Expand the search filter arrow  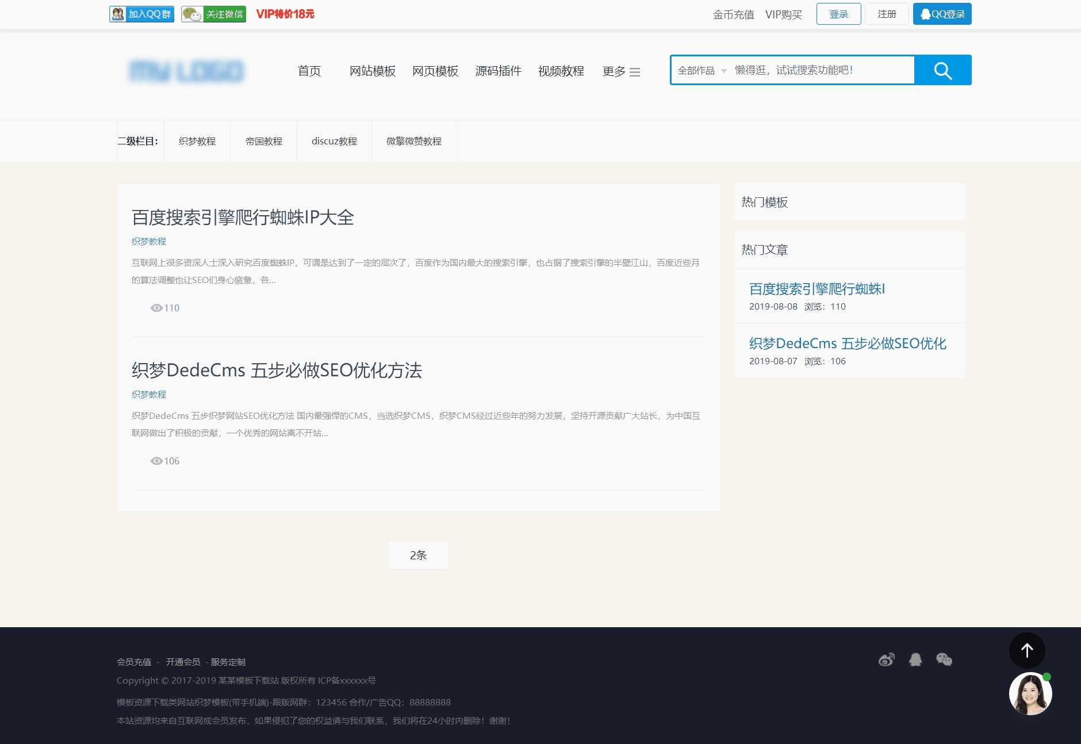(x=724, y=72)
